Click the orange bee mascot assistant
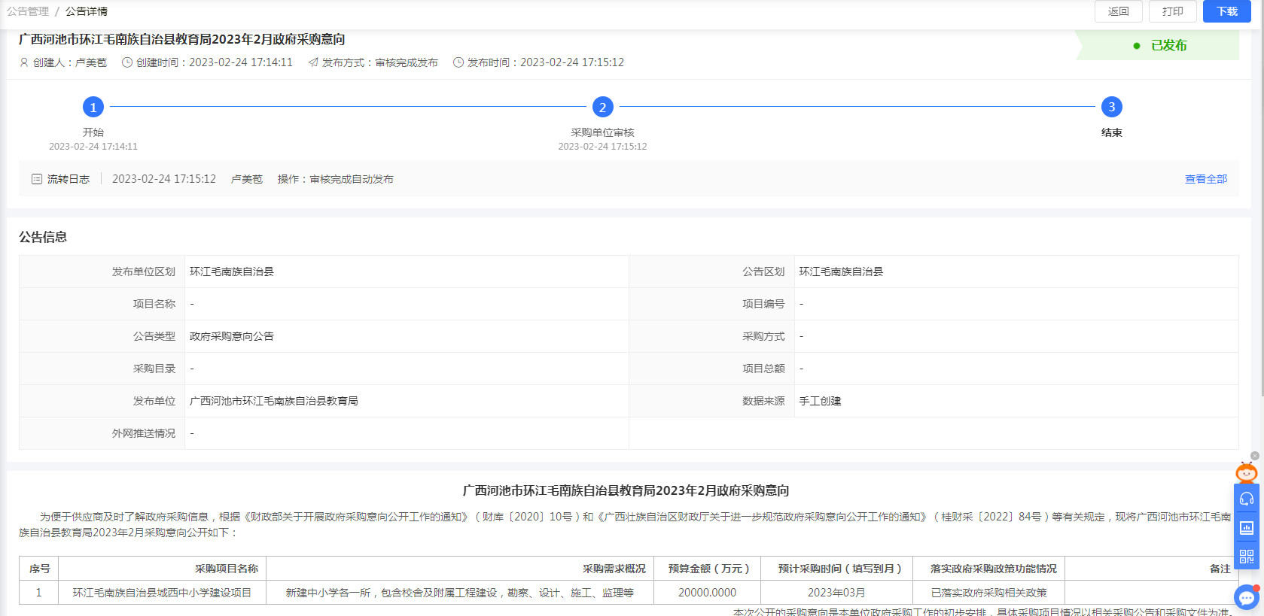The height and width of the screenshot is (616, 1264). [1246, 472]
